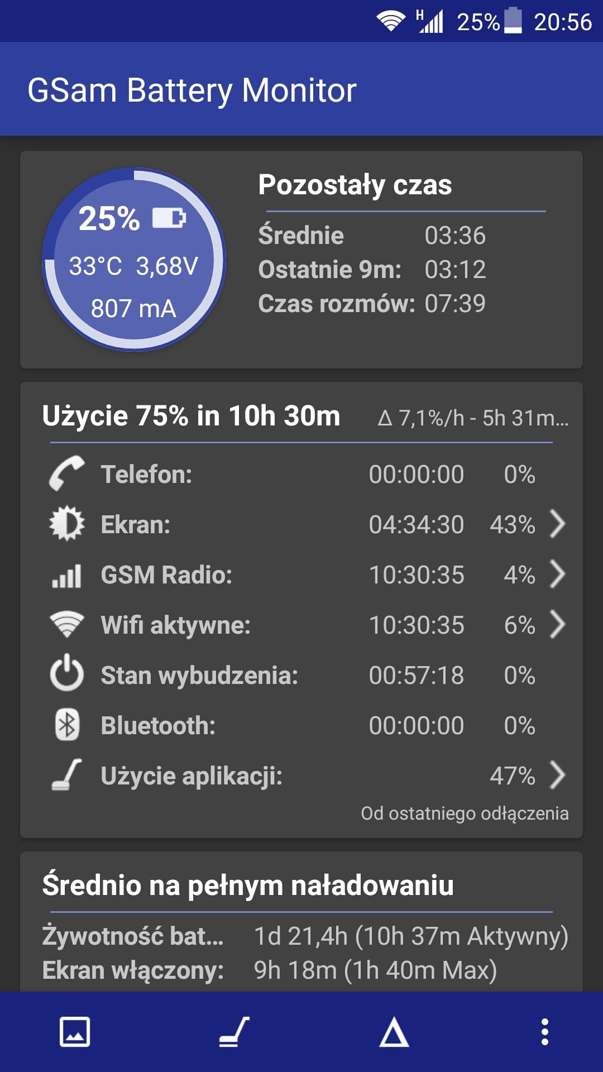Expand Użycie aplikacji details chevron
The width and height of the screenshot is (603, 1072).
557,775
